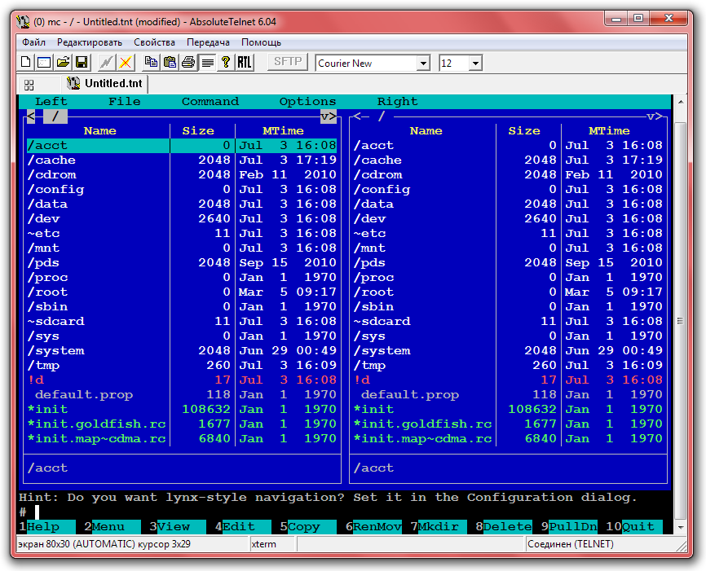Open the mc Command menu
Screen dimensions: 706x571
210,102
